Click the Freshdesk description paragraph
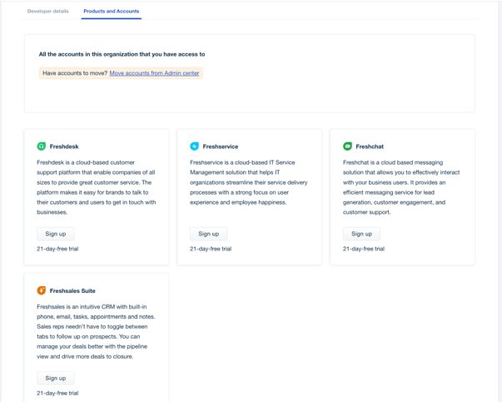The height and width of the screenshot is (416, 502). click(x=97, y=187)
